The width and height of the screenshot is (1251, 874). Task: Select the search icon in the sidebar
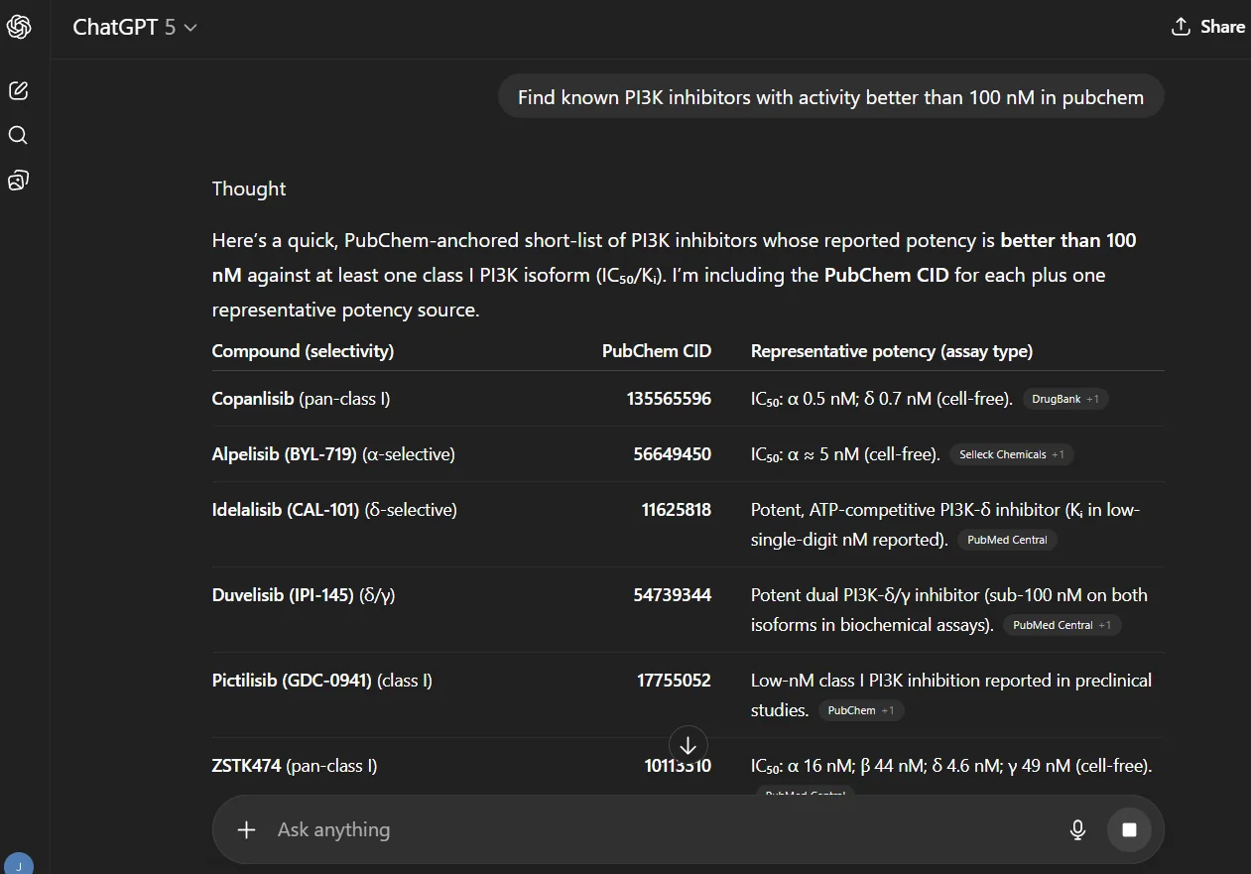pos(18,135)
